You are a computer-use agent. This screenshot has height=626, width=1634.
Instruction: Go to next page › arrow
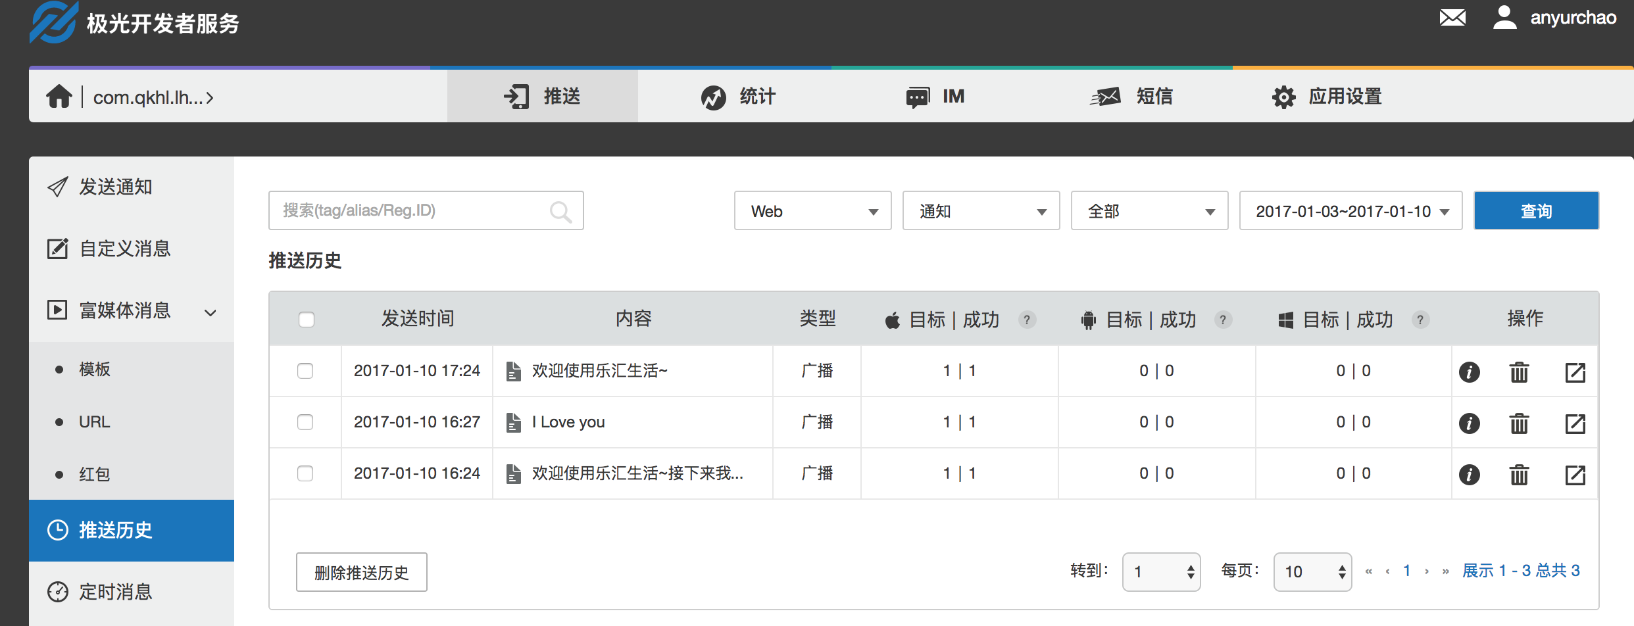(x=1427, y=571)
